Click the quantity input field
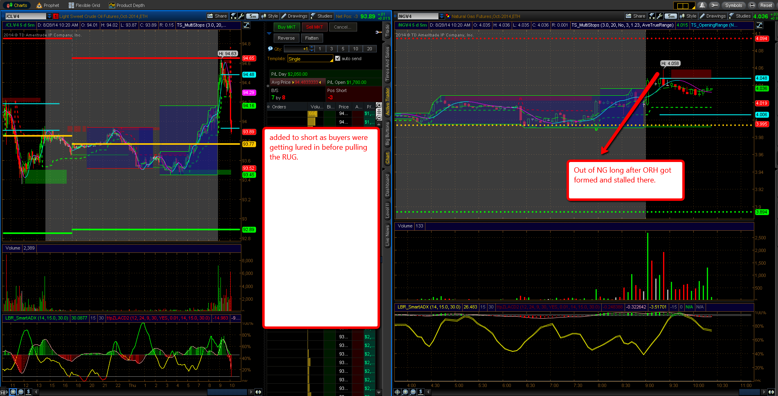Image resolution: width=778 pixels, height=396 pixels. (x=297, y=49)
